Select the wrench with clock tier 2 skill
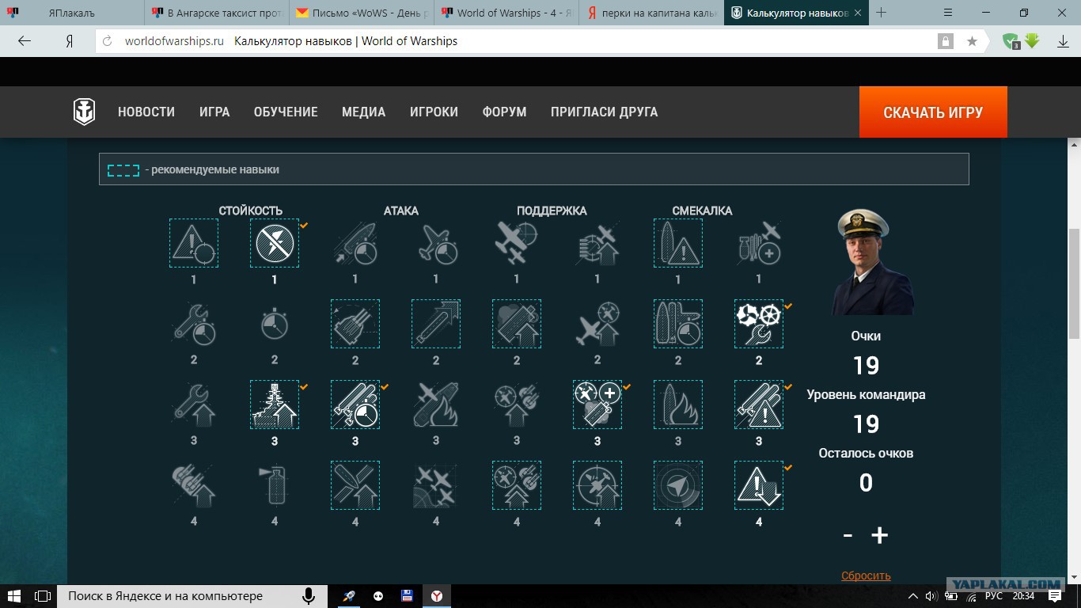The image size is (1081, 608). (x=194, y=324)
